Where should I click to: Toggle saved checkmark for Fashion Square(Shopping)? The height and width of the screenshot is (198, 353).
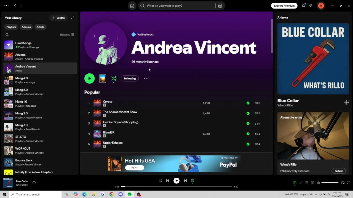[x=248, y=123]
